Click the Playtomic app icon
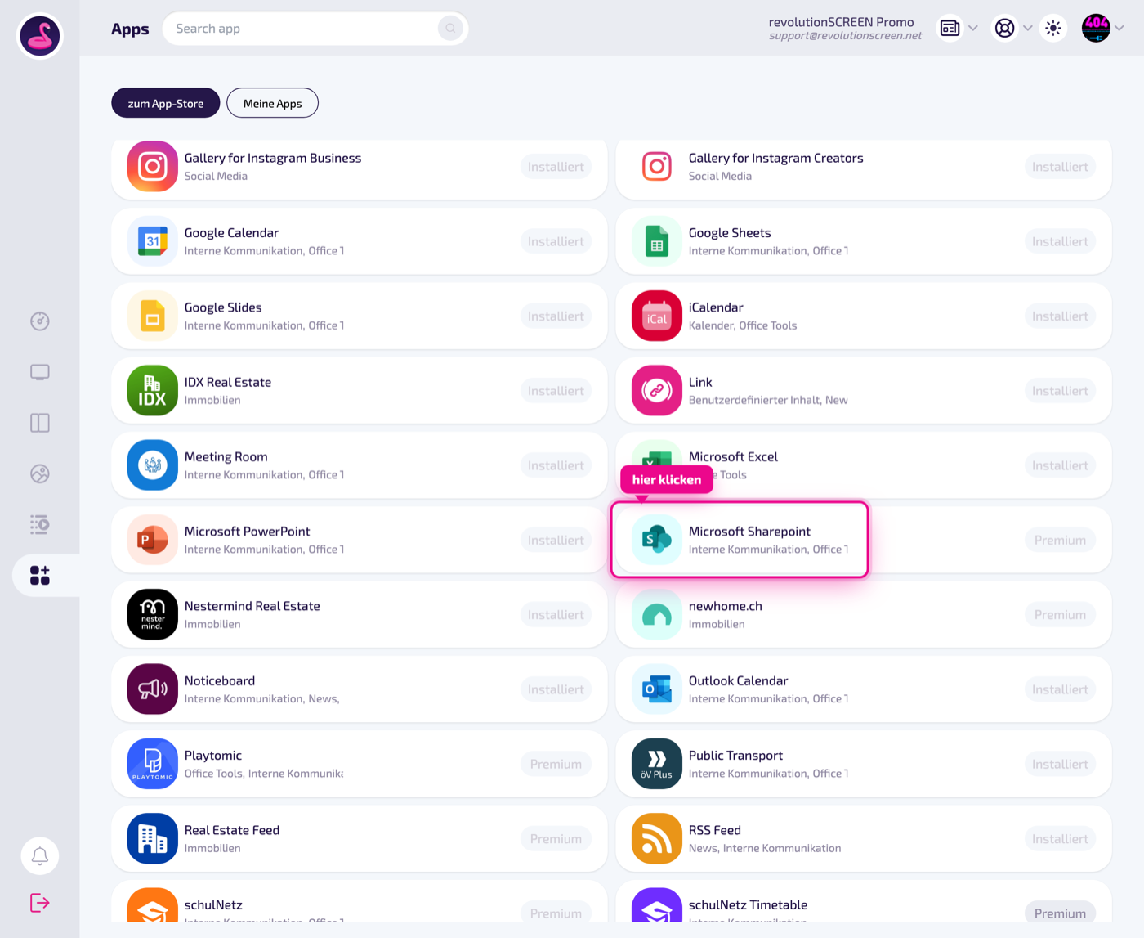This screenshot has height=938, width=1144. 153,764
